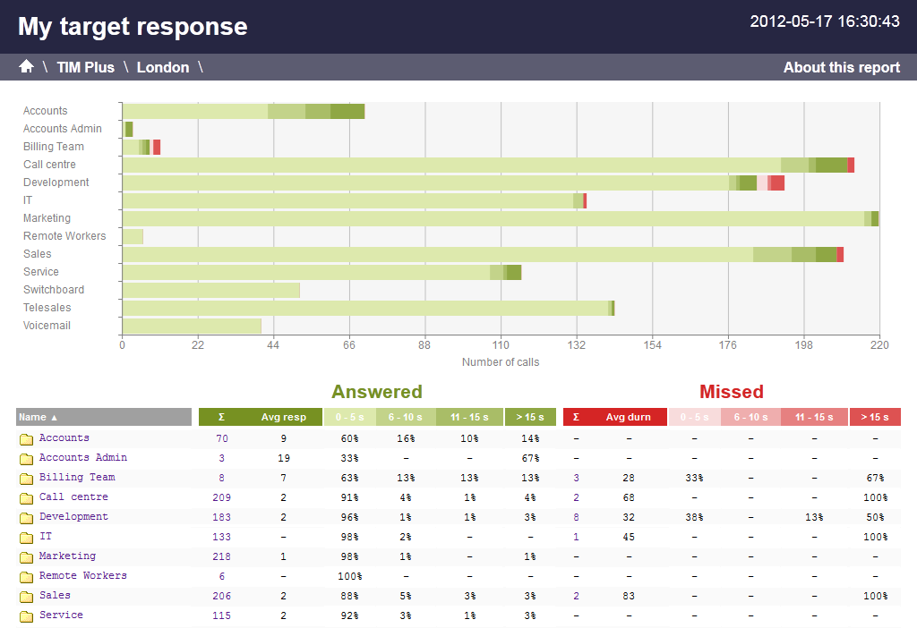Open the Service group link

tap(61, 615)
